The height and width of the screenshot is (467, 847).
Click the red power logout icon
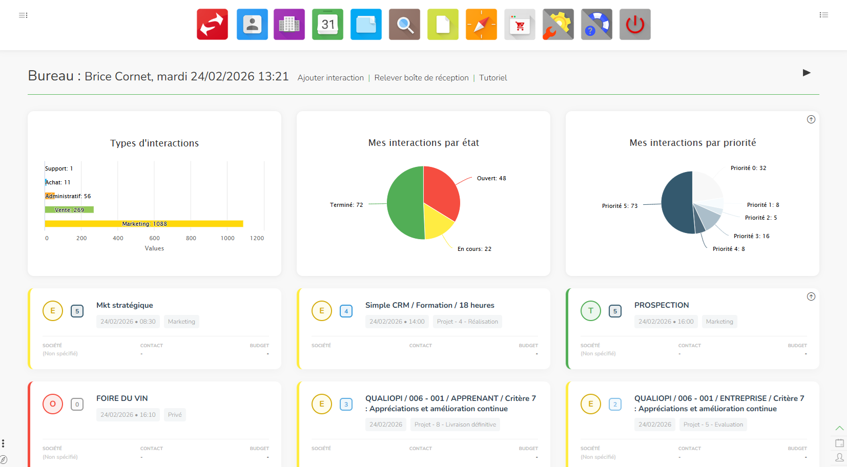pos(635,25)
